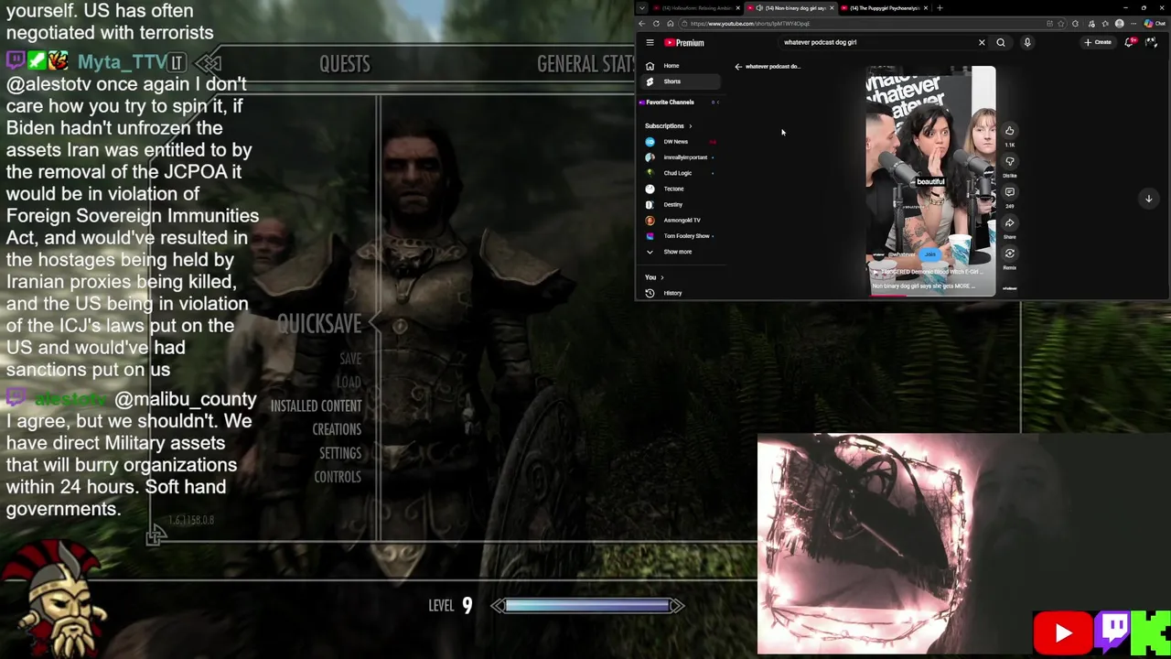Click the Remix icon on the Short

[1010, 254]
